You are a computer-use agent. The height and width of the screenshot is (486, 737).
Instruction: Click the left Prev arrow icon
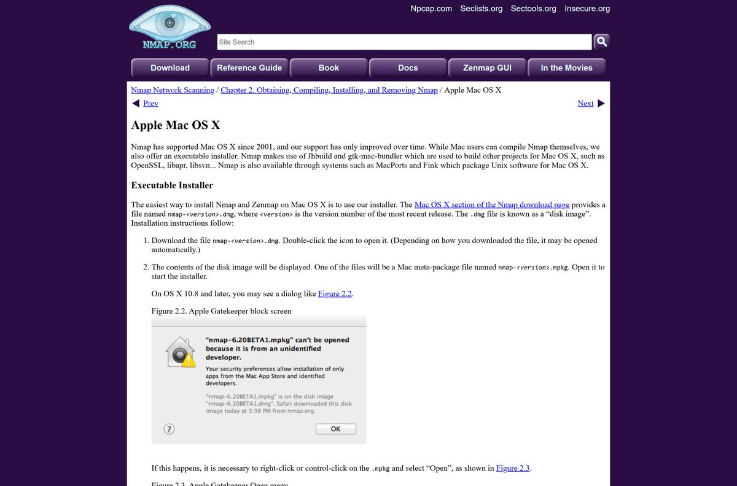[136, 103]
